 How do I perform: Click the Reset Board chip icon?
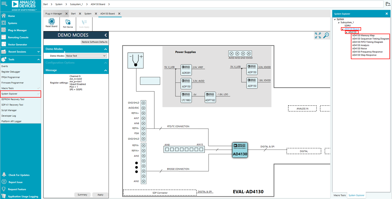pyautogui.click(x=51, y=21)
